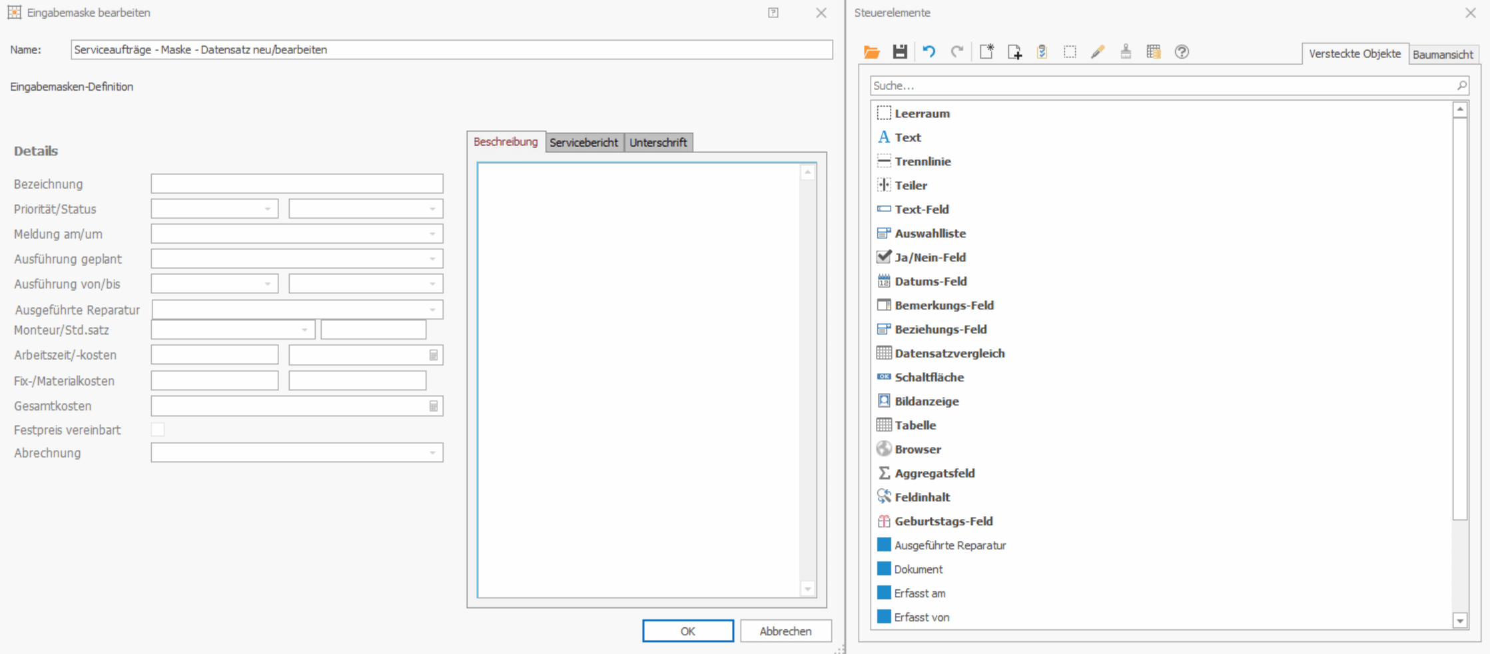The height and width of the screenshot is (654, 1490).
Task: Click the eyedropper toolbar icon
Action: (x=1098, y=52)
